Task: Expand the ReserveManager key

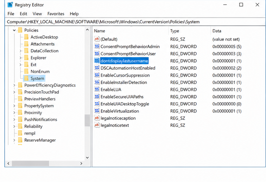Action: tap(14, 140)
